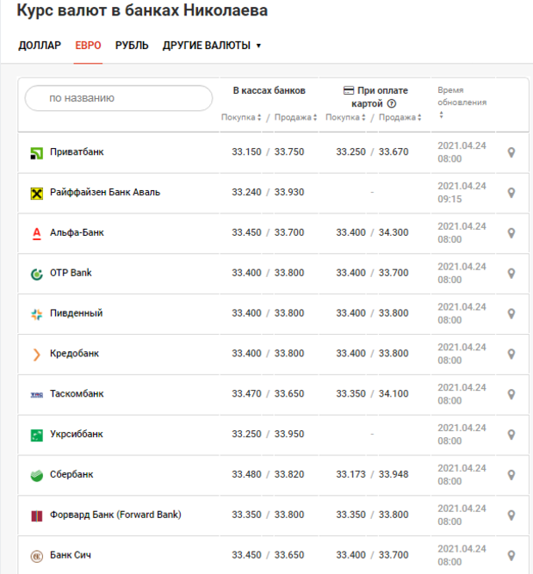Image resolution: width=533 pixels, height=574 pixels.
Task: Open map pin for Альфа-Банк
Action: (x=511, y=233)
